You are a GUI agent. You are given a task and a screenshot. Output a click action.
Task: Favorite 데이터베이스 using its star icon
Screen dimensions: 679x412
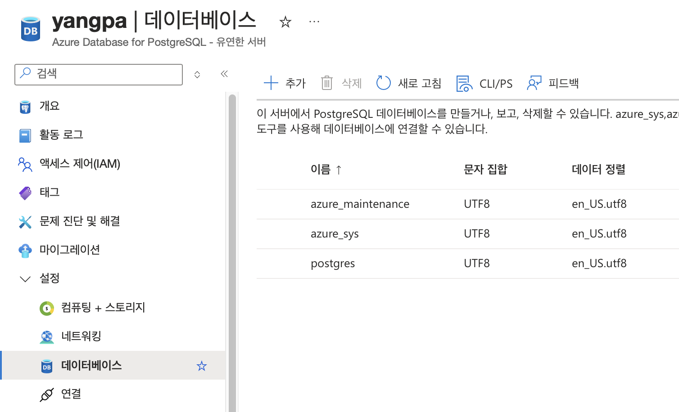(x=202, y=366)
